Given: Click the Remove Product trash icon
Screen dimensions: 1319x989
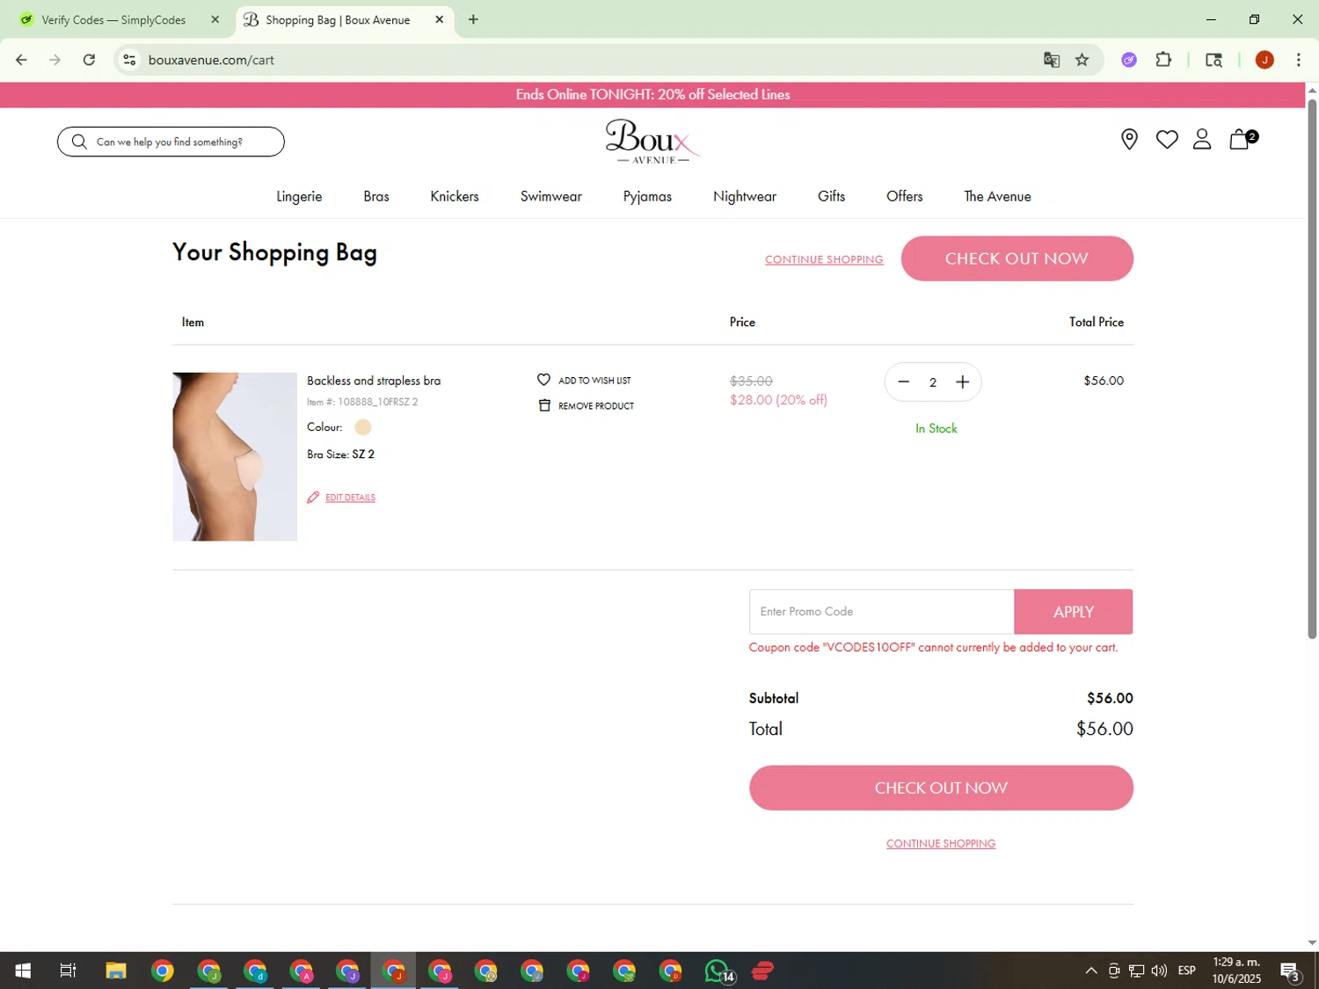Looking at the screenshot, I should click(544, 405).
